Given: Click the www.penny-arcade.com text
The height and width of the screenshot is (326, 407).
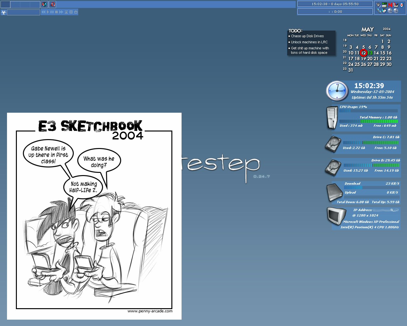Looking at the screenshot, I should click(150, 311).
